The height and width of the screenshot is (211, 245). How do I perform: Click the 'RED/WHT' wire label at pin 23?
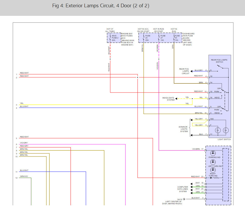click(195, 177)
